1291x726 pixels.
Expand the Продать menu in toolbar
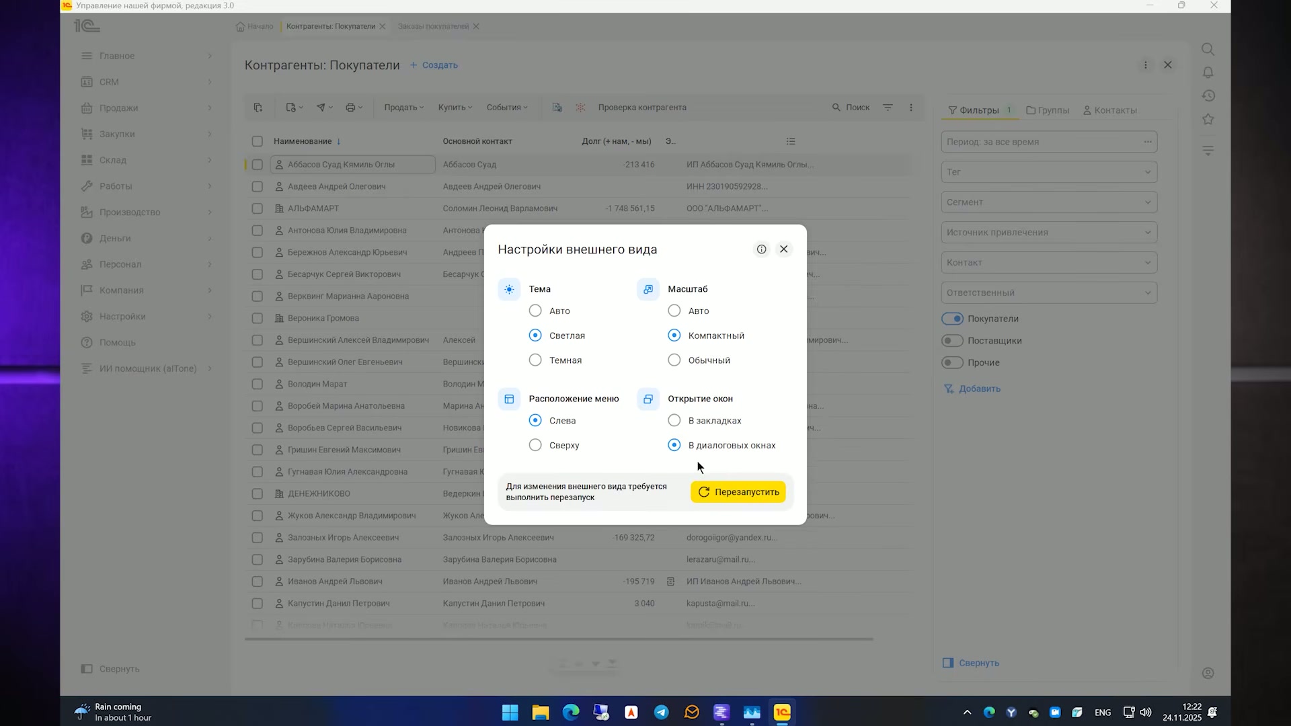click(403, 108)
